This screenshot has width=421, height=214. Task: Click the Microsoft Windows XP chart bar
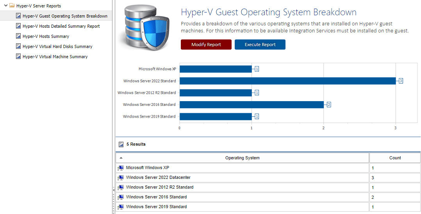click(x=216, y=69)
